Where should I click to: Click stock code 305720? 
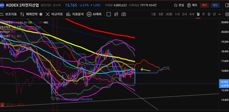46,5
